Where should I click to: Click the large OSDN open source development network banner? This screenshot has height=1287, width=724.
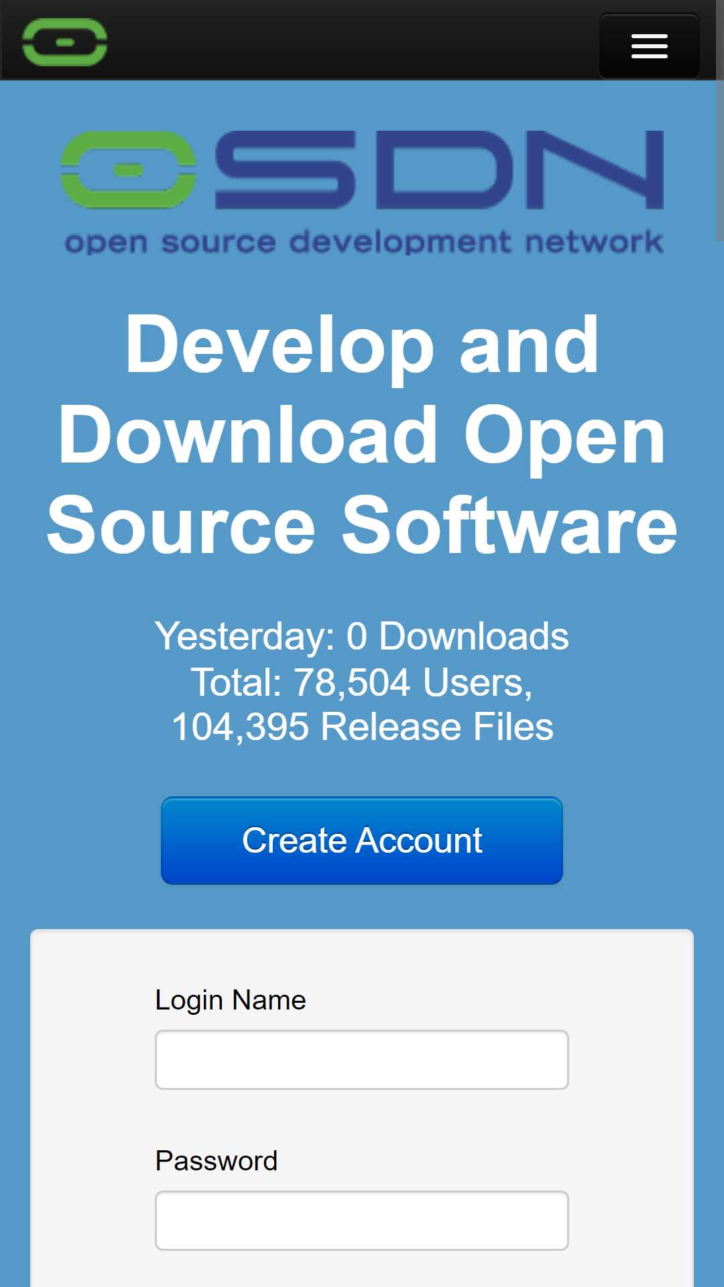[362, 192]
